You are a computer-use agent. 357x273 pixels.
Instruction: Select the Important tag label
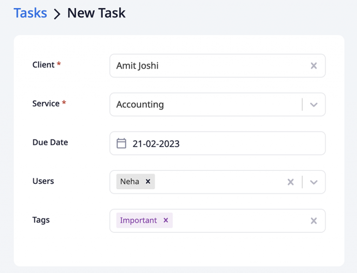point(139,220)
